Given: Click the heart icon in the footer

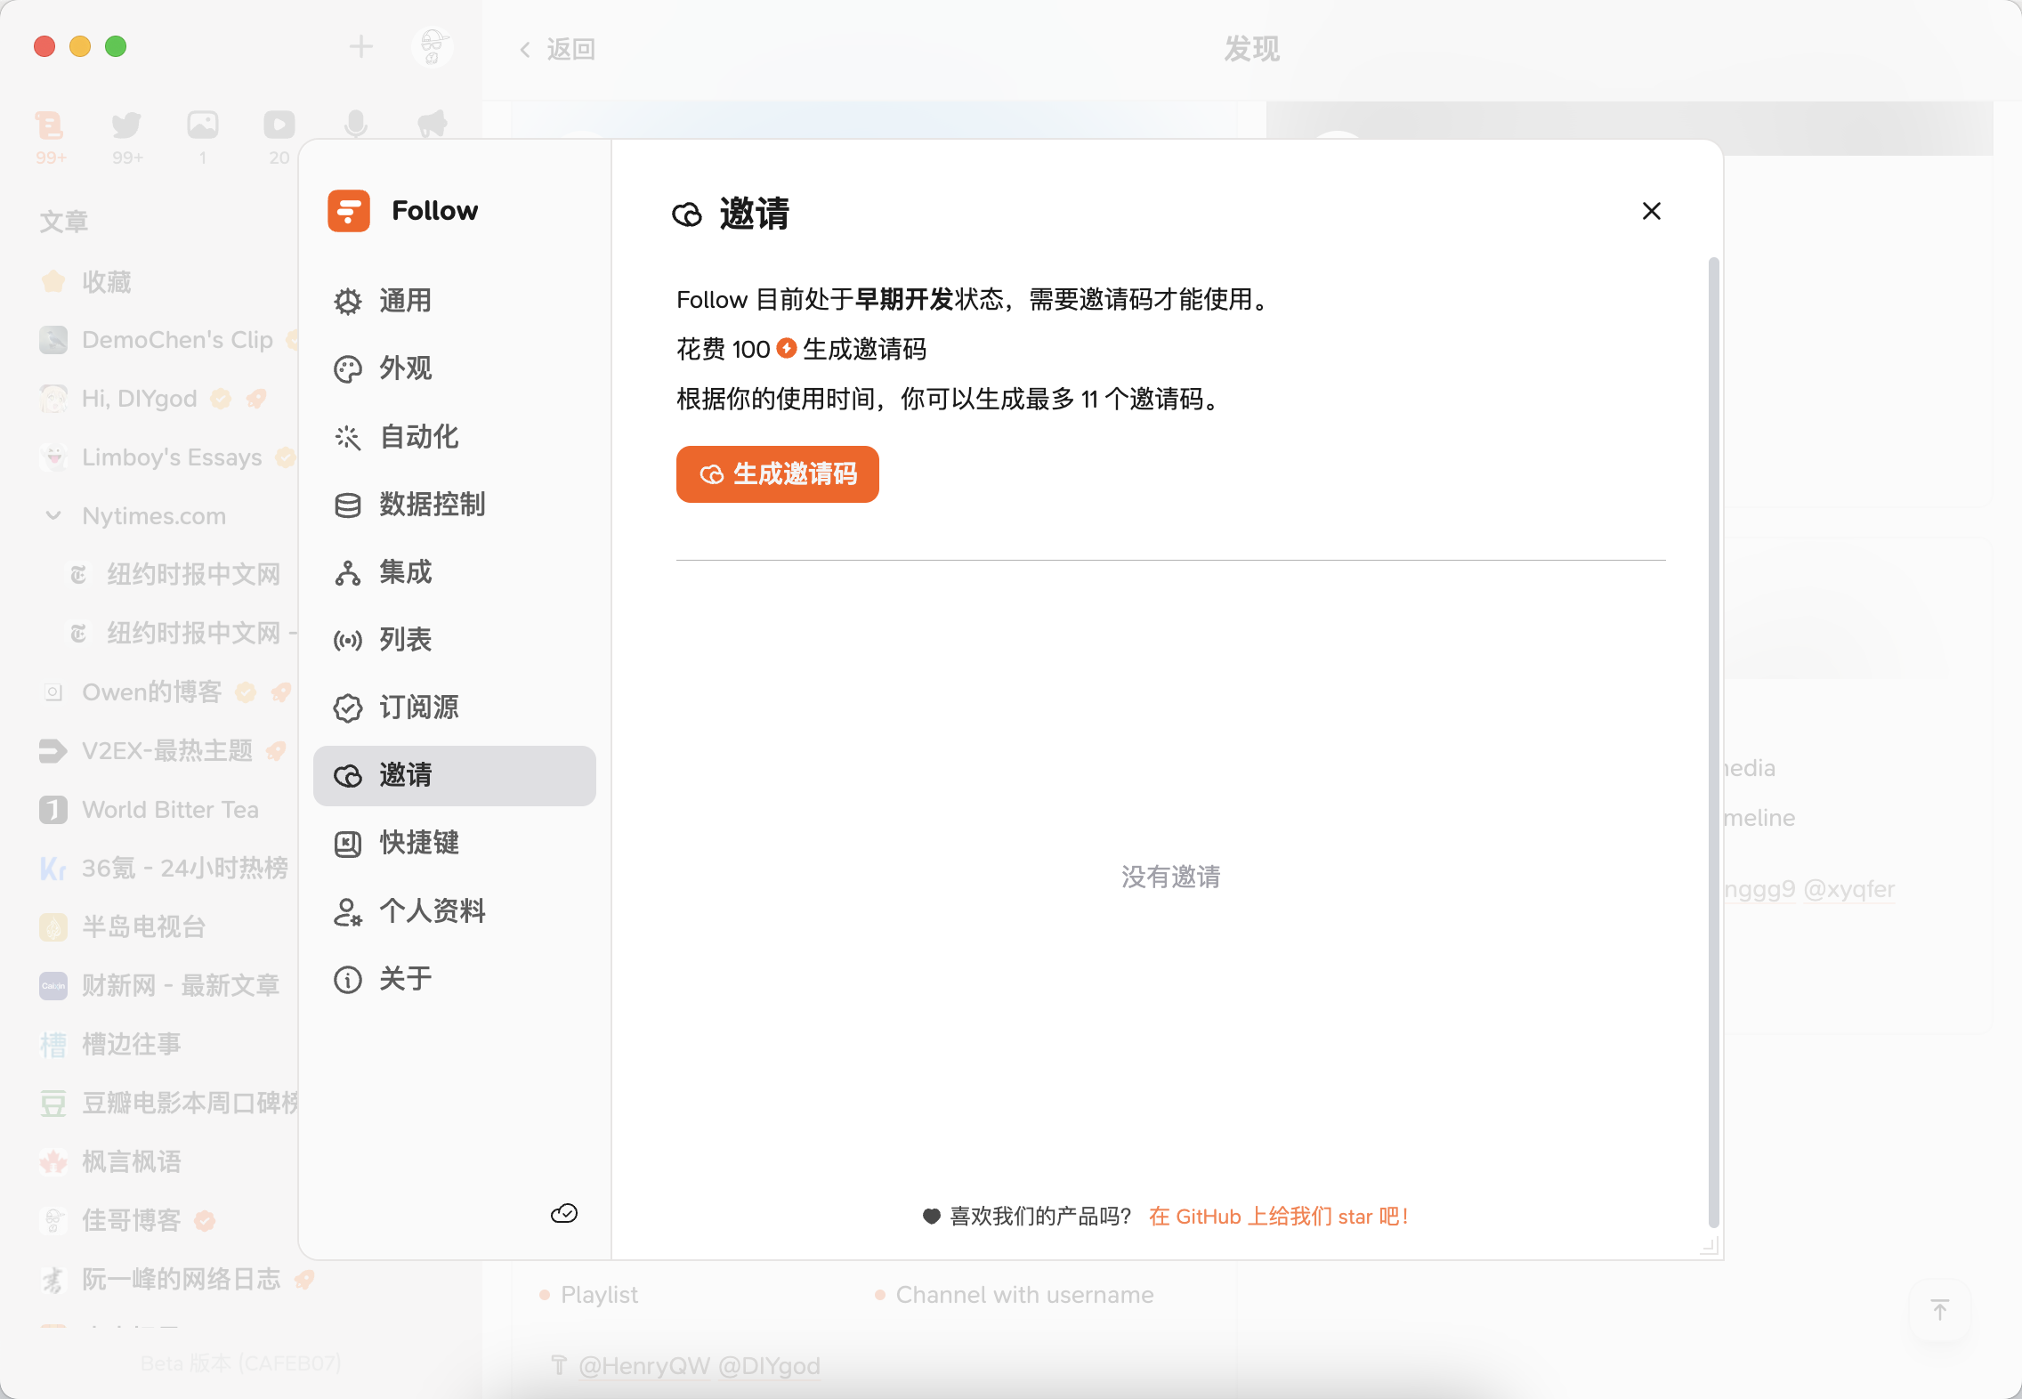Looking at the screenshot, I should click(x=932, y=1216).
